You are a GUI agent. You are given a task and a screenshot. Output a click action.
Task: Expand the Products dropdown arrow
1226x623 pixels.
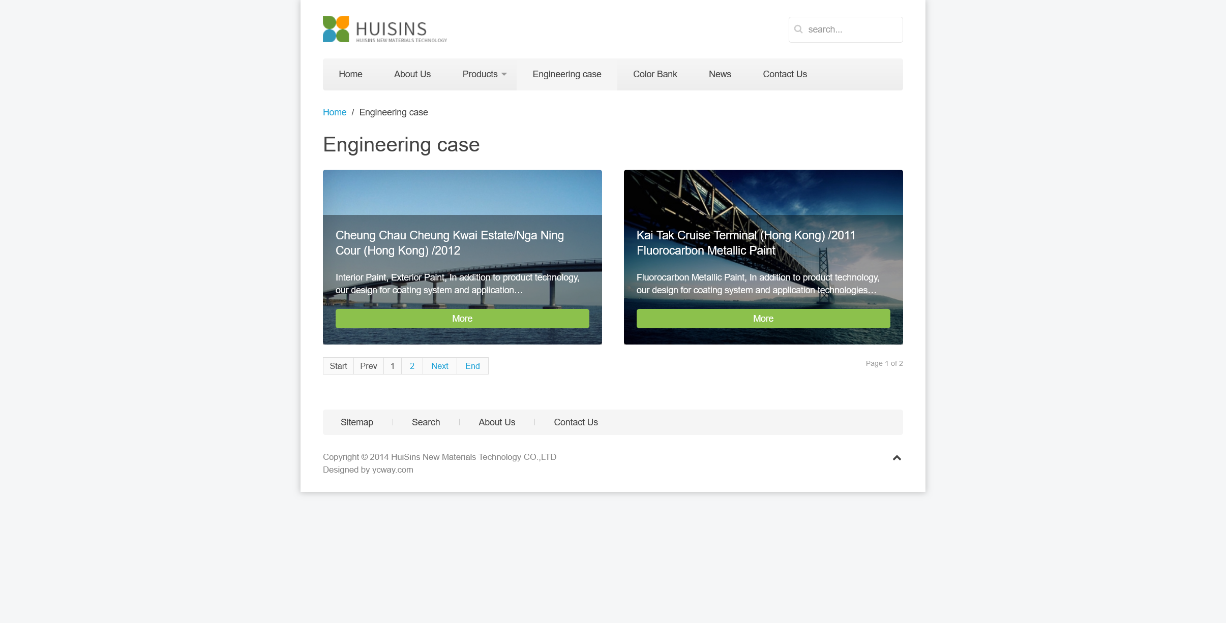coord(504,74)
